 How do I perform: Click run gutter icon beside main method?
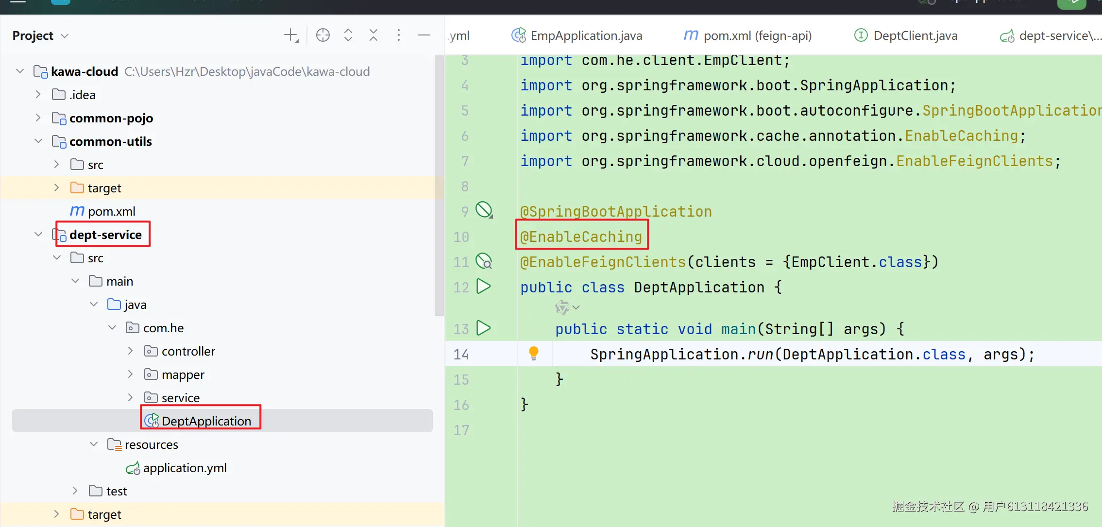click(x=483, y=328)
